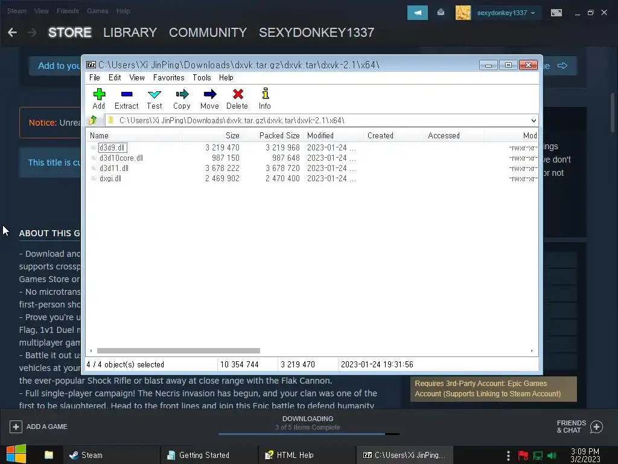The width and height of the screenshot is (618, 464).
Task: Click the Steam page vertical scrollbar
Action: (613, 112)
